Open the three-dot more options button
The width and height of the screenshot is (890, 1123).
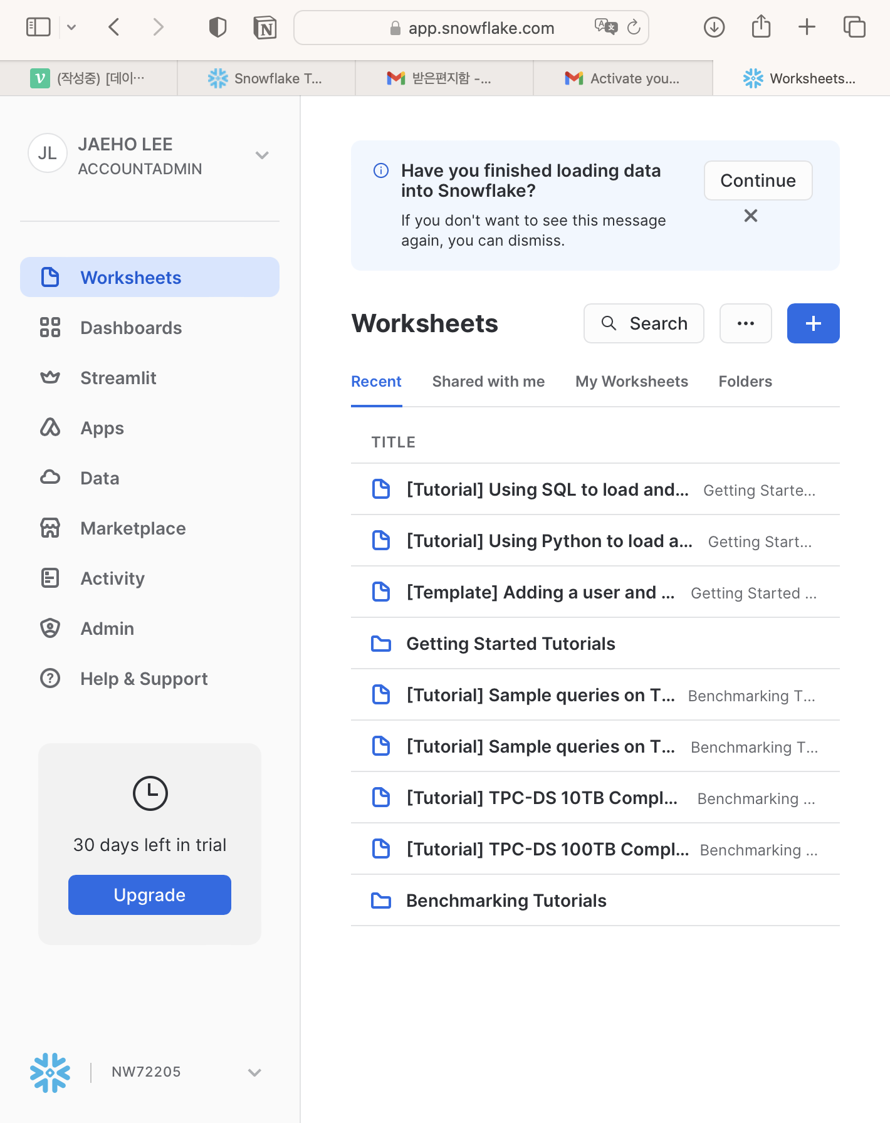(746, 323)
